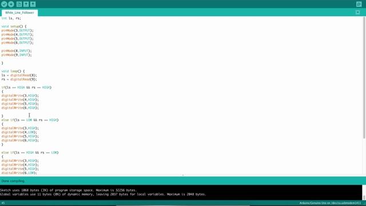Click the 'Sketch uses 1068 bytes' console line
Image resolution: width=366 pixels, height=206 pixels.
point(69,190)
